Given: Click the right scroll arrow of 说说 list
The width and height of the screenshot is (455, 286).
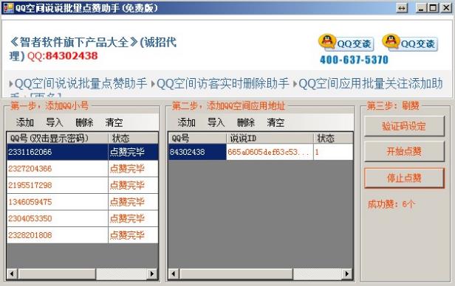Looking at the screenshot, I should [347, 273].
